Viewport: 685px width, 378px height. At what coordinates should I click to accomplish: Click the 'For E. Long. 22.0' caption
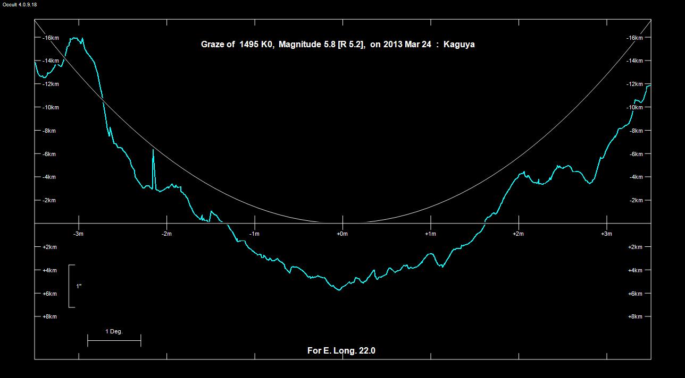341,350
